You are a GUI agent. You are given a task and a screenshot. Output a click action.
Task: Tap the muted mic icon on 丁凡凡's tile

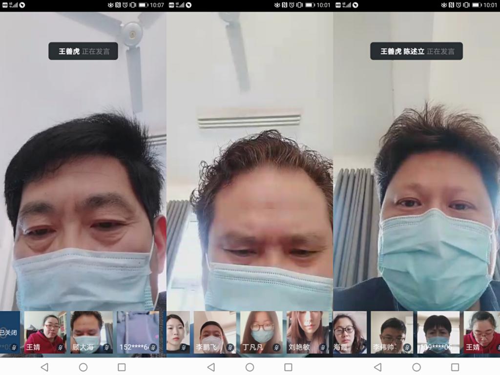(276, 347)
